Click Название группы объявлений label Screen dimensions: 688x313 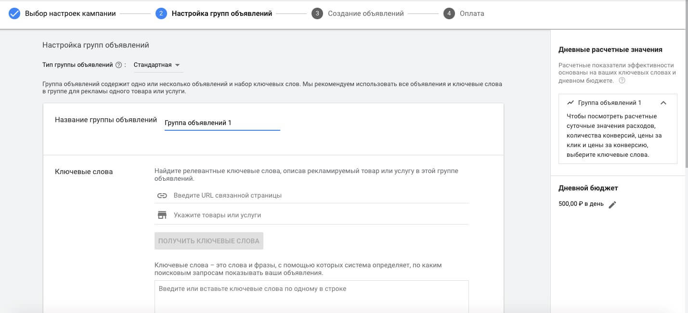(106, 120)
